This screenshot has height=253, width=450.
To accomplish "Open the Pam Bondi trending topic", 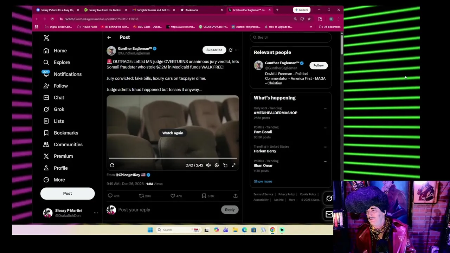I will (263, 132).
